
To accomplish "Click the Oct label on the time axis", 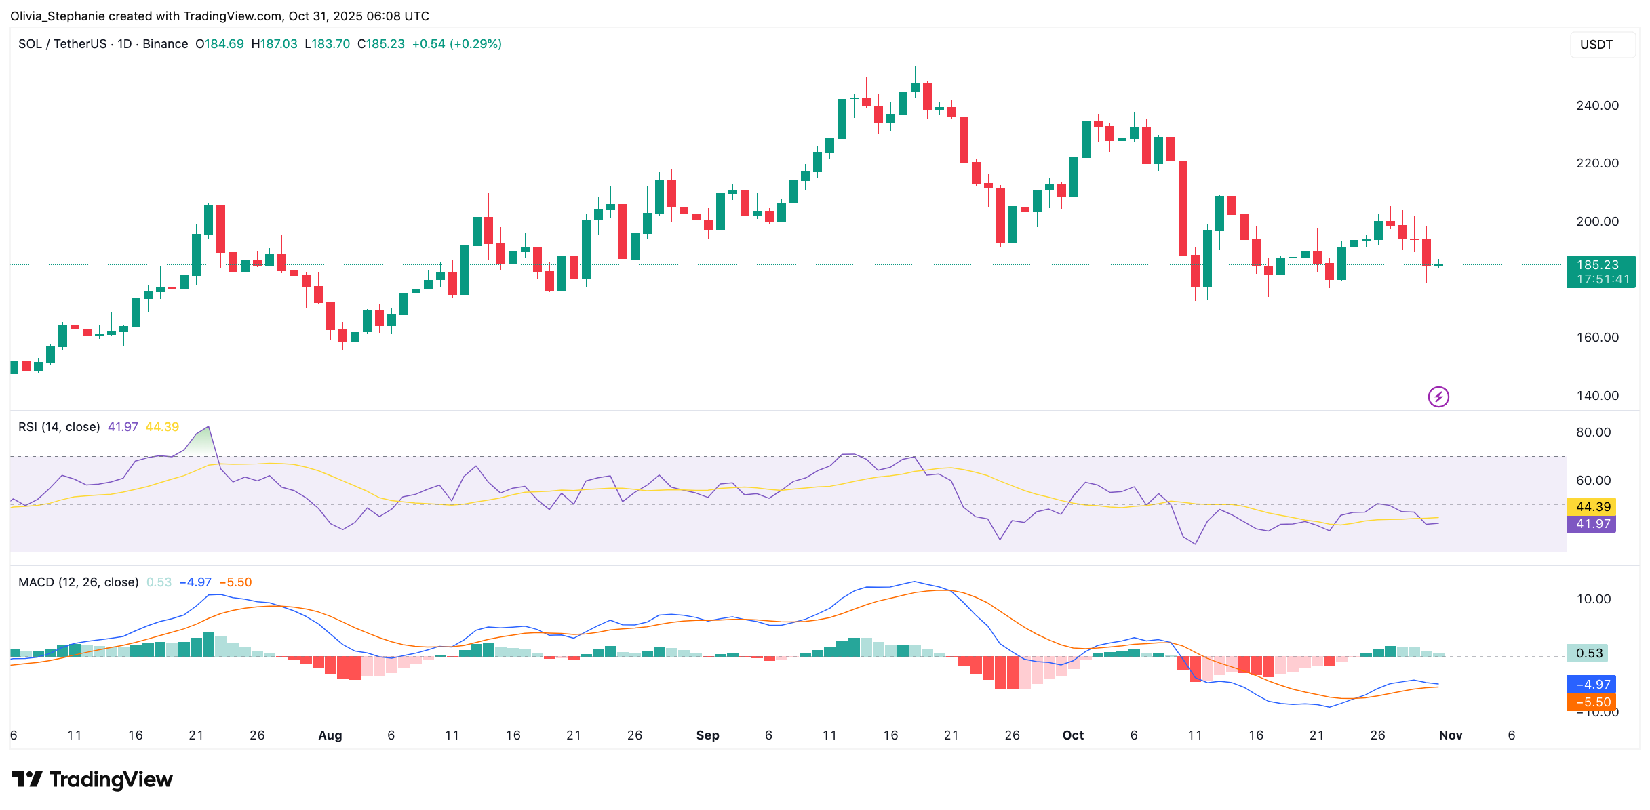I will (1074, 735).
